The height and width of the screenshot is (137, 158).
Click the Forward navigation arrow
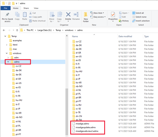coord(9,30)
